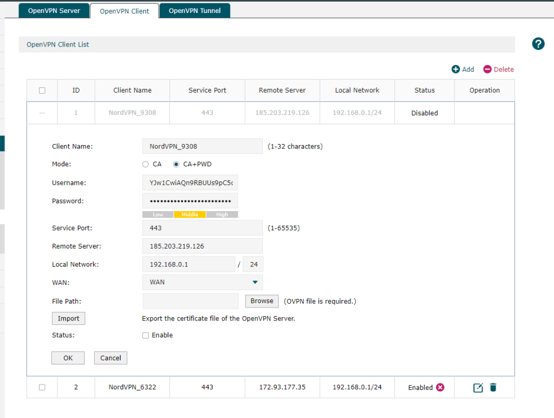The image size is (554, 418).
Task: Select CA+PWD mode radio button
Action: pyautogui.click(x=176, y=165)
